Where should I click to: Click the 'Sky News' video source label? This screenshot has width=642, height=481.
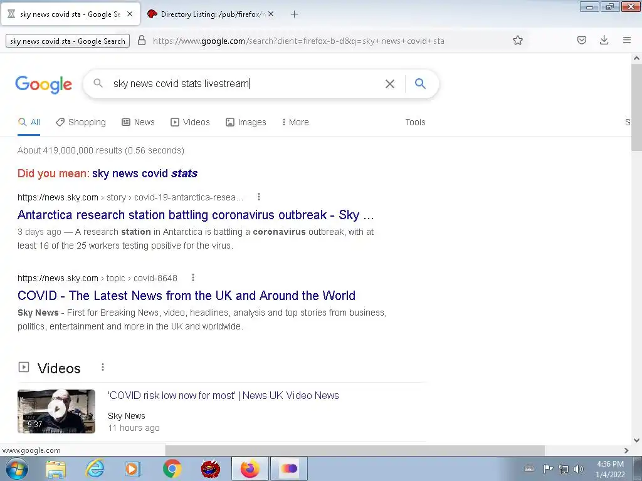[x=127, y=416]
